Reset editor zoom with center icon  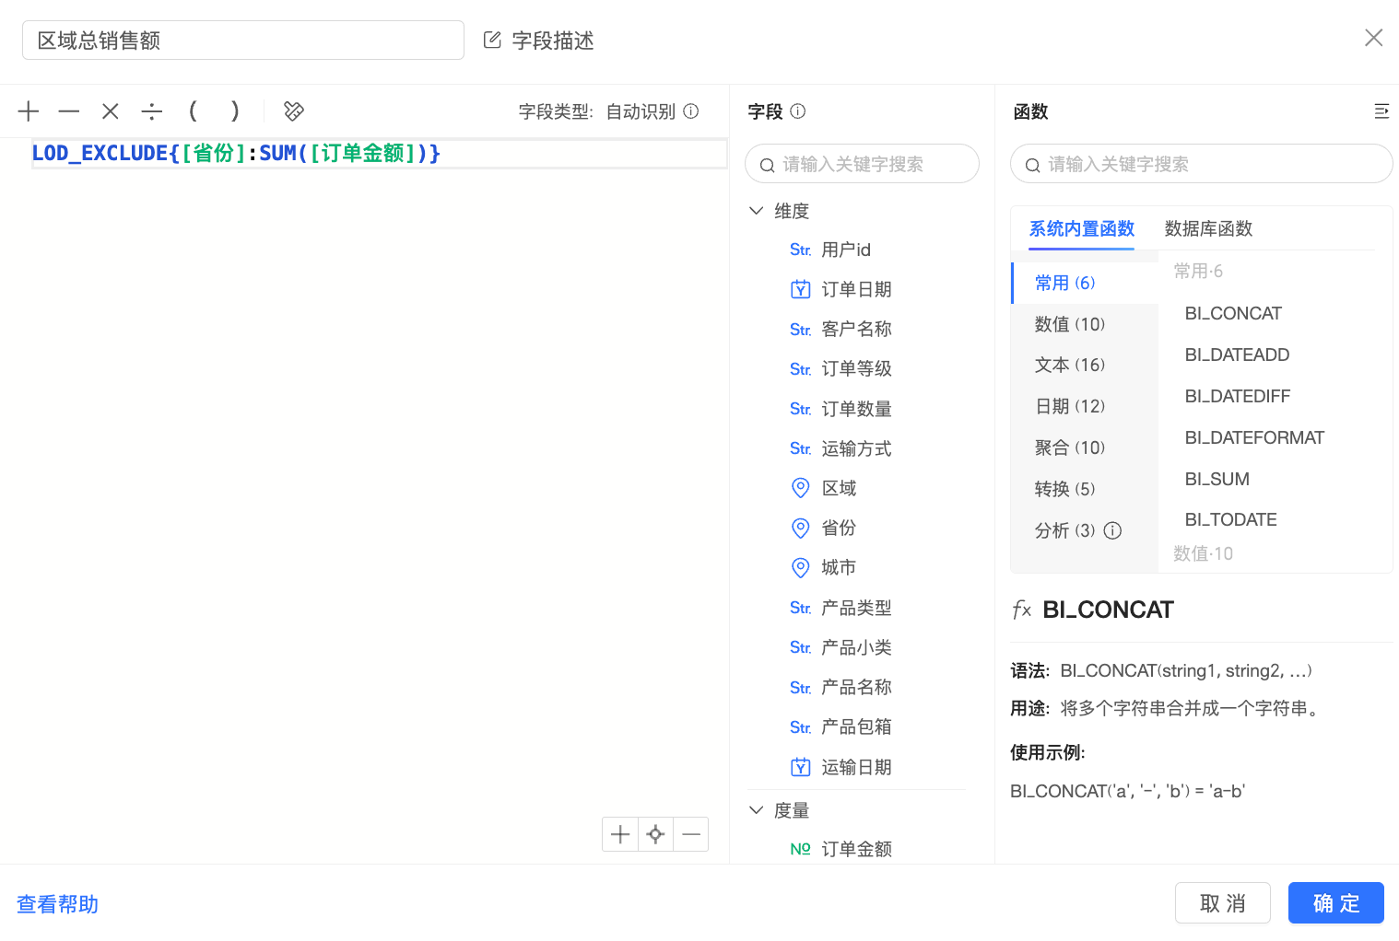click(655, 834)
